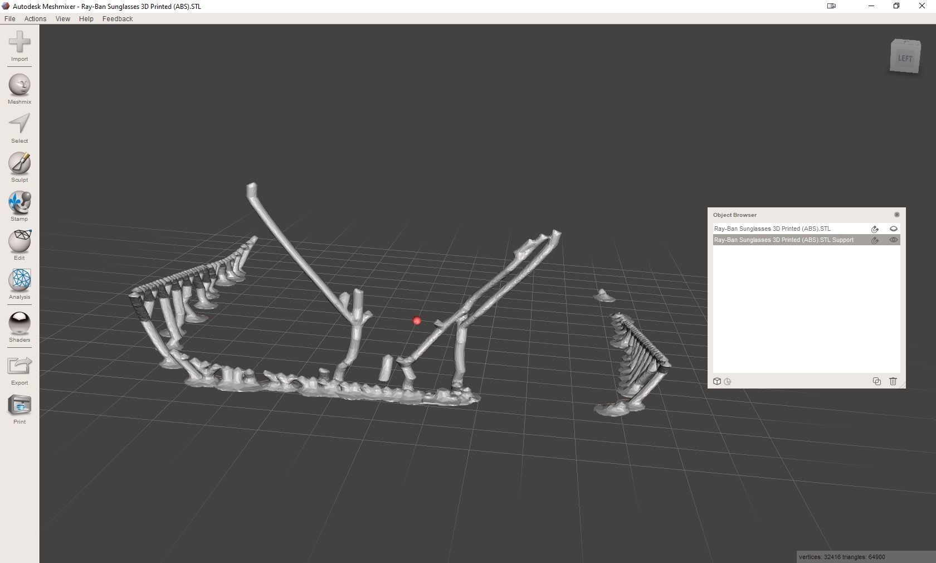Open the Edit tools menu
The width and height of the screenshot is (936, 563).
(x=19, y=245)
